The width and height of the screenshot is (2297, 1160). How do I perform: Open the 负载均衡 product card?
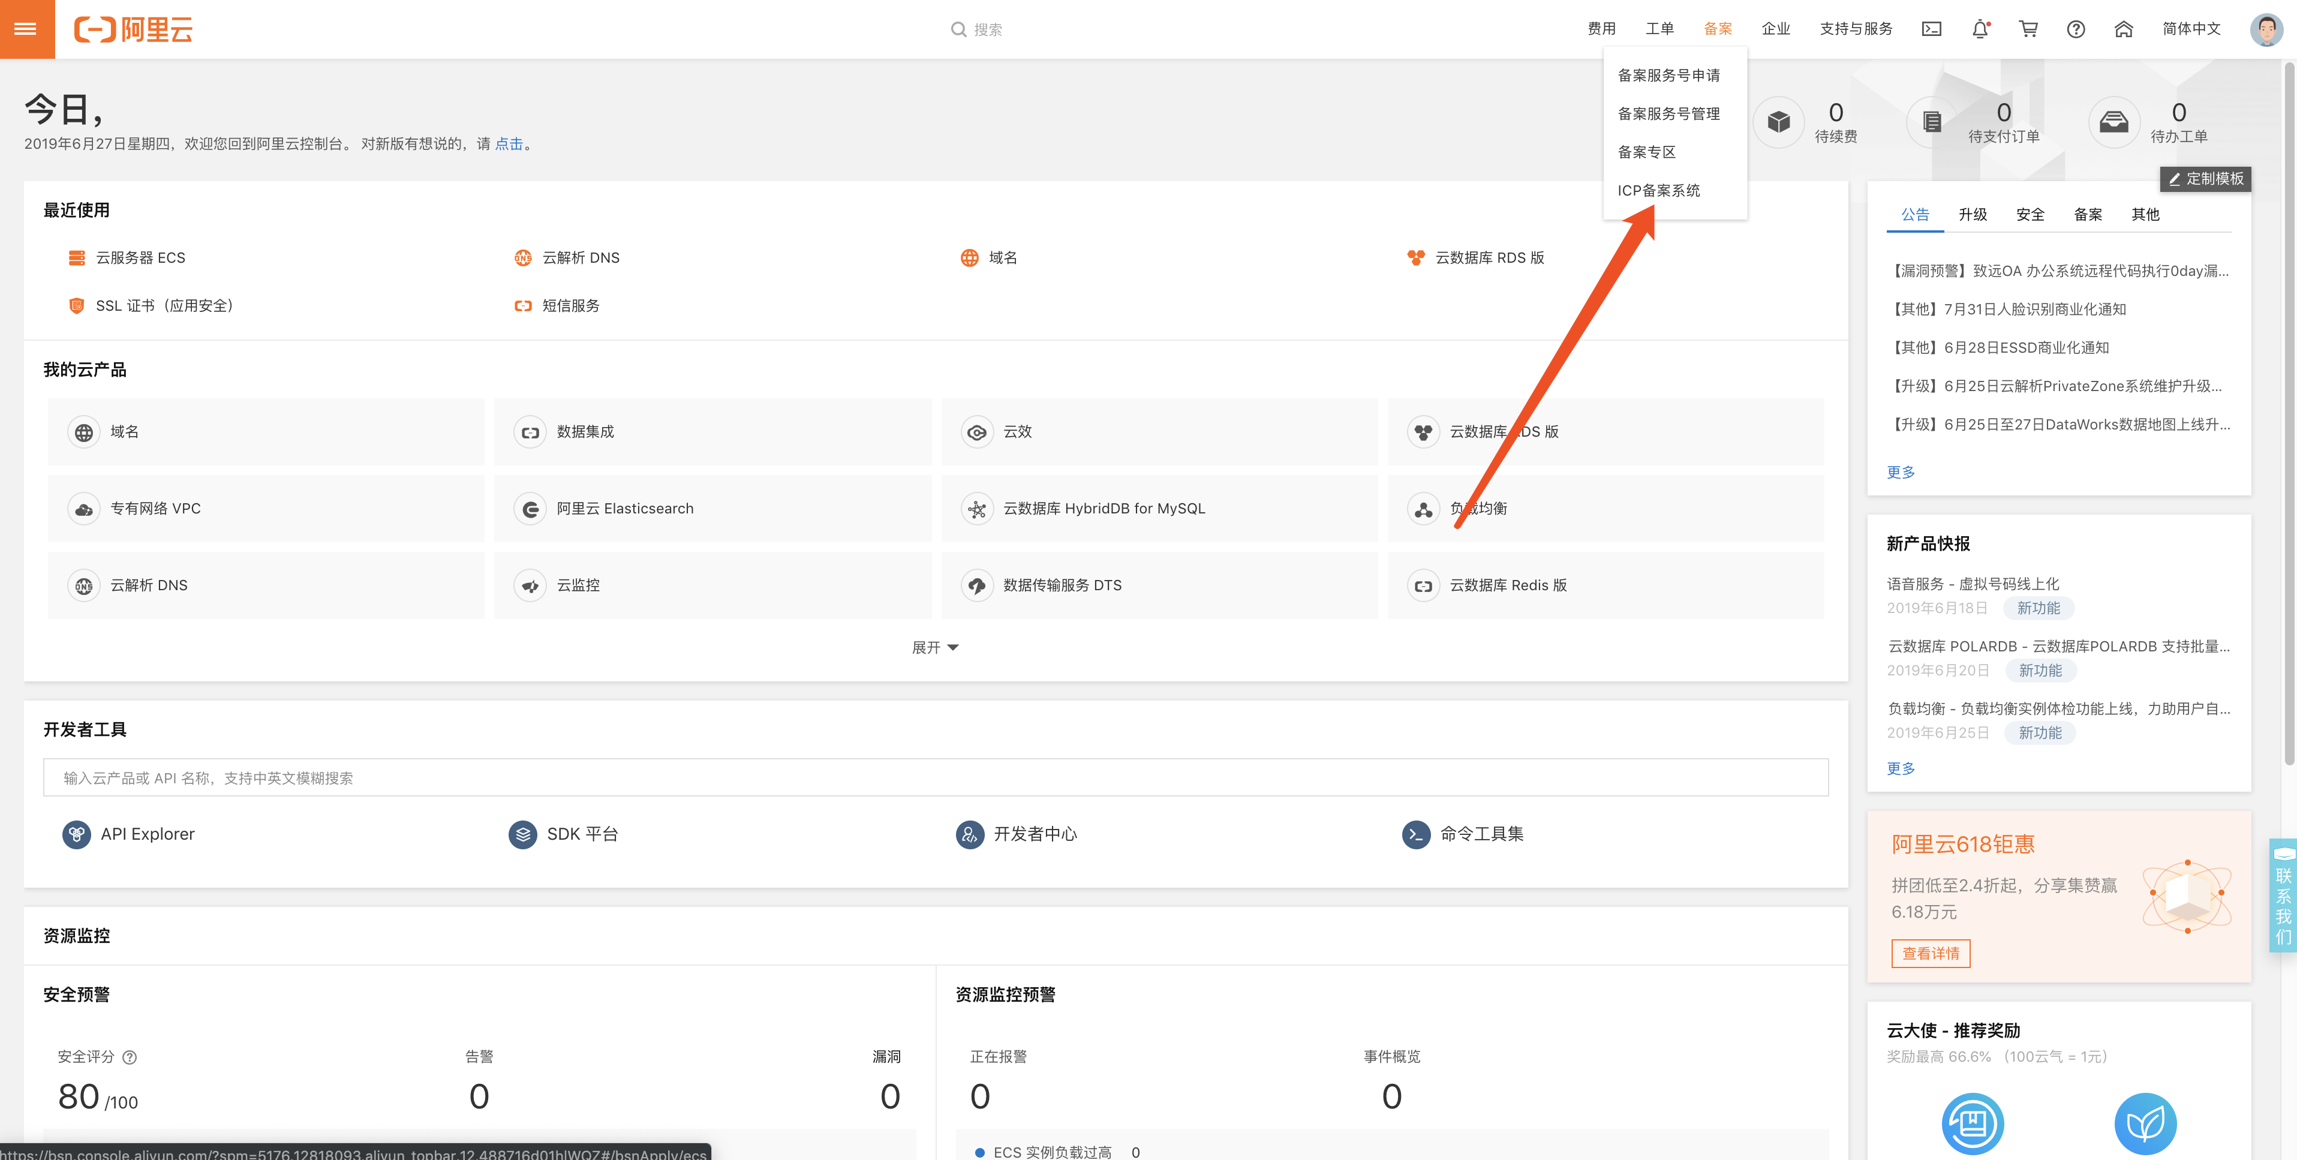(1605, 509)
